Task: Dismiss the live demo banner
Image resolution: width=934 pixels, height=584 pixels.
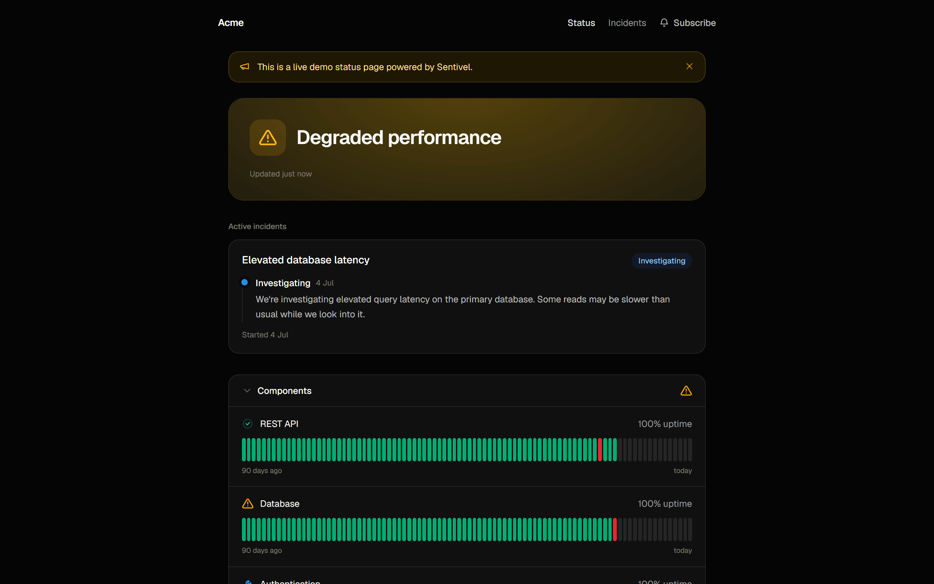Action: pos(689,67)
